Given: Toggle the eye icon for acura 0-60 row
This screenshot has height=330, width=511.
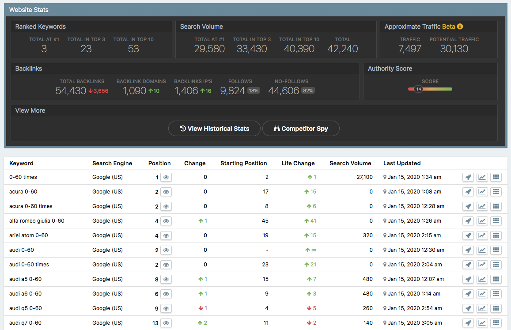Looking at the screenshot, I should point(166,192).
